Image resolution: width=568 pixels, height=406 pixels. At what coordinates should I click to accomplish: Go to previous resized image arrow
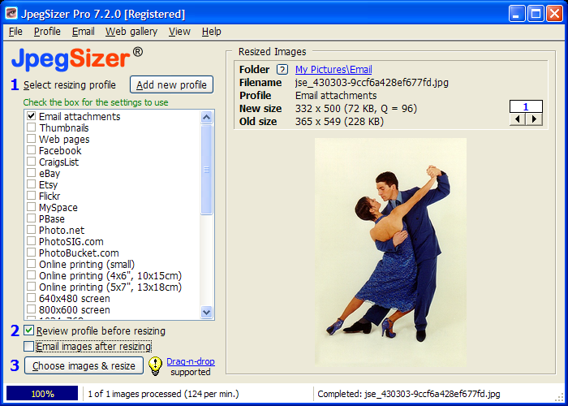click(x=518, y=119)
